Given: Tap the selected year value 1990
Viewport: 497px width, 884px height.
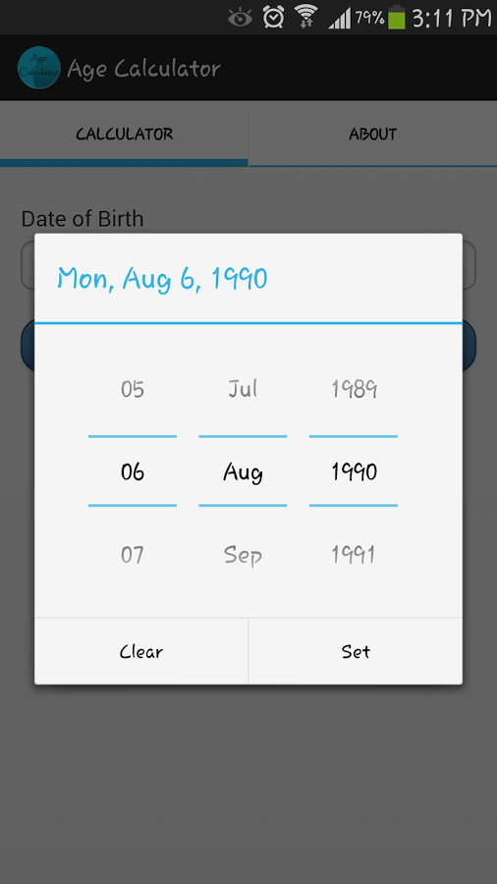Looking at the screenshot, I should coord(354,471).
